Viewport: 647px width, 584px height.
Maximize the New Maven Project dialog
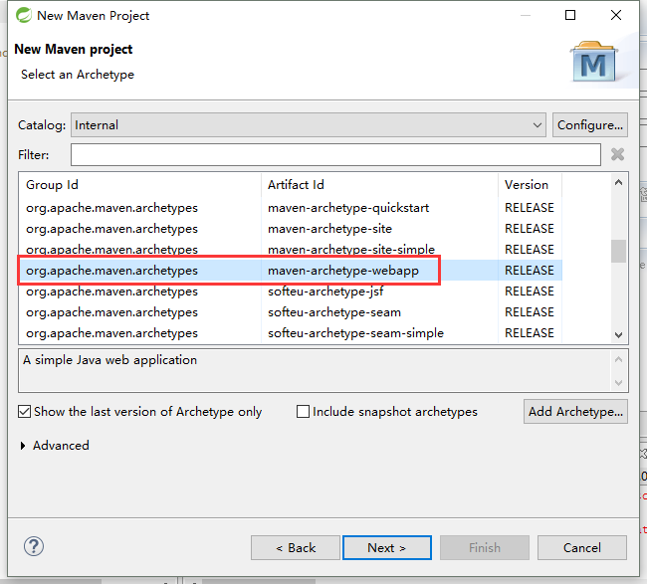[x=570, y=15]
